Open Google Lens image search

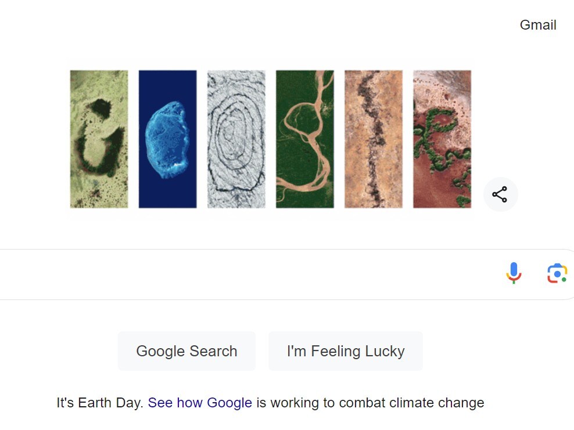pyautogui.click(x=557, y=273)
